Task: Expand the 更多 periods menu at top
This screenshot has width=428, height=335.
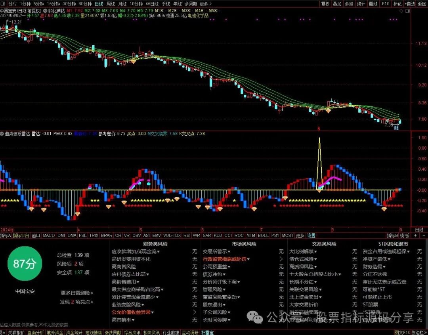Action: (206, 4)
